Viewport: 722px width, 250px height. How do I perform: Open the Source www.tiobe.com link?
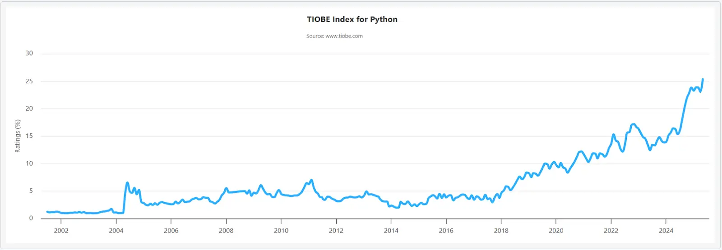click(334, 36)
